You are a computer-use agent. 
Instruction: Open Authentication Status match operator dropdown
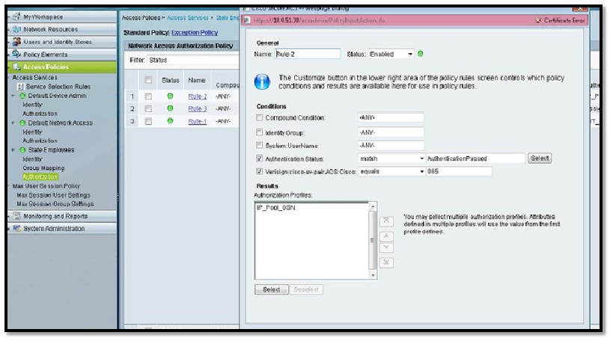pyautogui.click(x=391, y=159)
